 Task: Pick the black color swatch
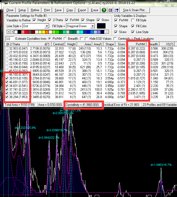[x=19, y=32]
